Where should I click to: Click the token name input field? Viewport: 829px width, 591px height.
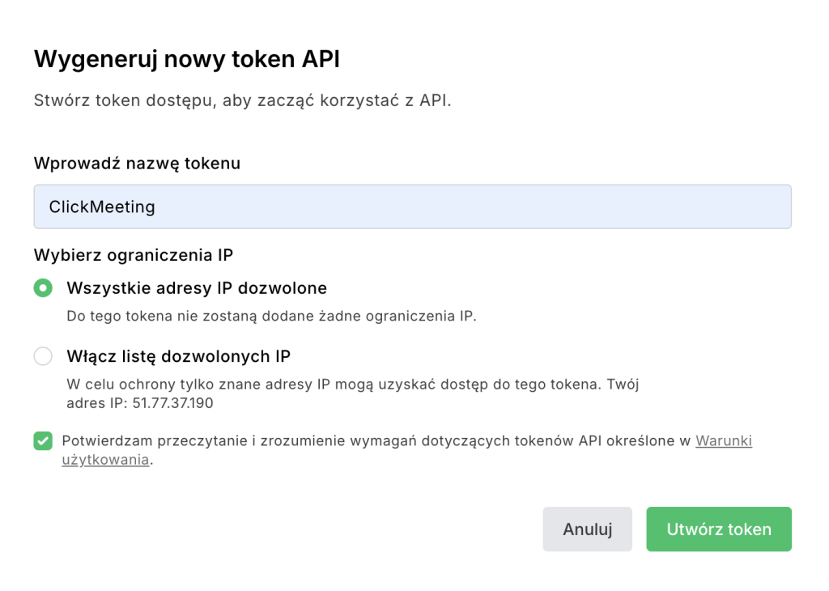[x=412, y=206]
